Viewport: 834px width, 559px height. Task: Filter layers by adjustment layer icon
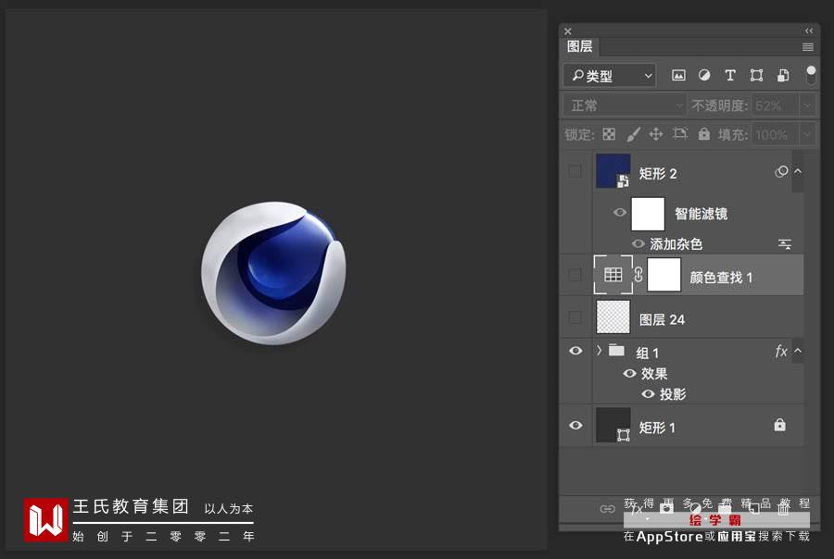[704, 75]
